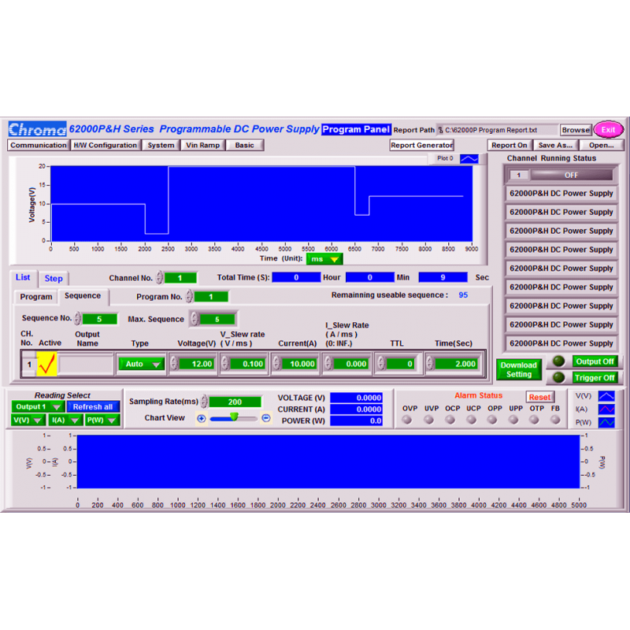The width and height of the screenshot is (630, 630).
Task: Open the H/W Configuration menu
Action: [106, 145]
